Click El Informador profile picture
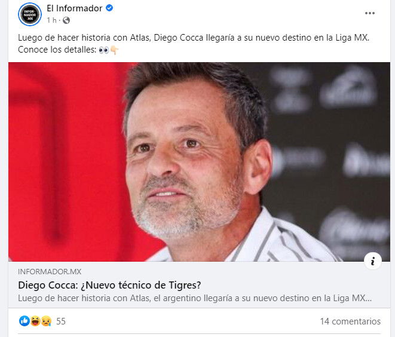The image size is (395, 337). [30, 14]
